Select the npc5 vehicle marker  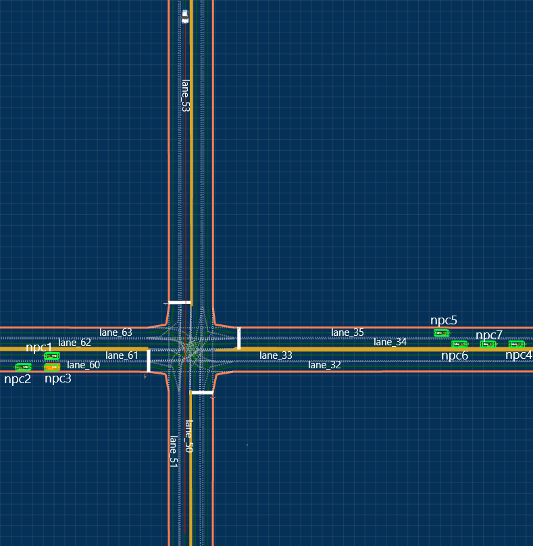pos(442,332)
